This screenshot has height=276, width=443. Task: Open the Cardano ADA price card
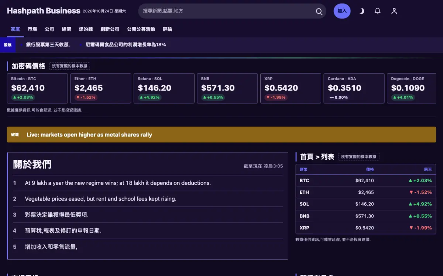point(354,88)
